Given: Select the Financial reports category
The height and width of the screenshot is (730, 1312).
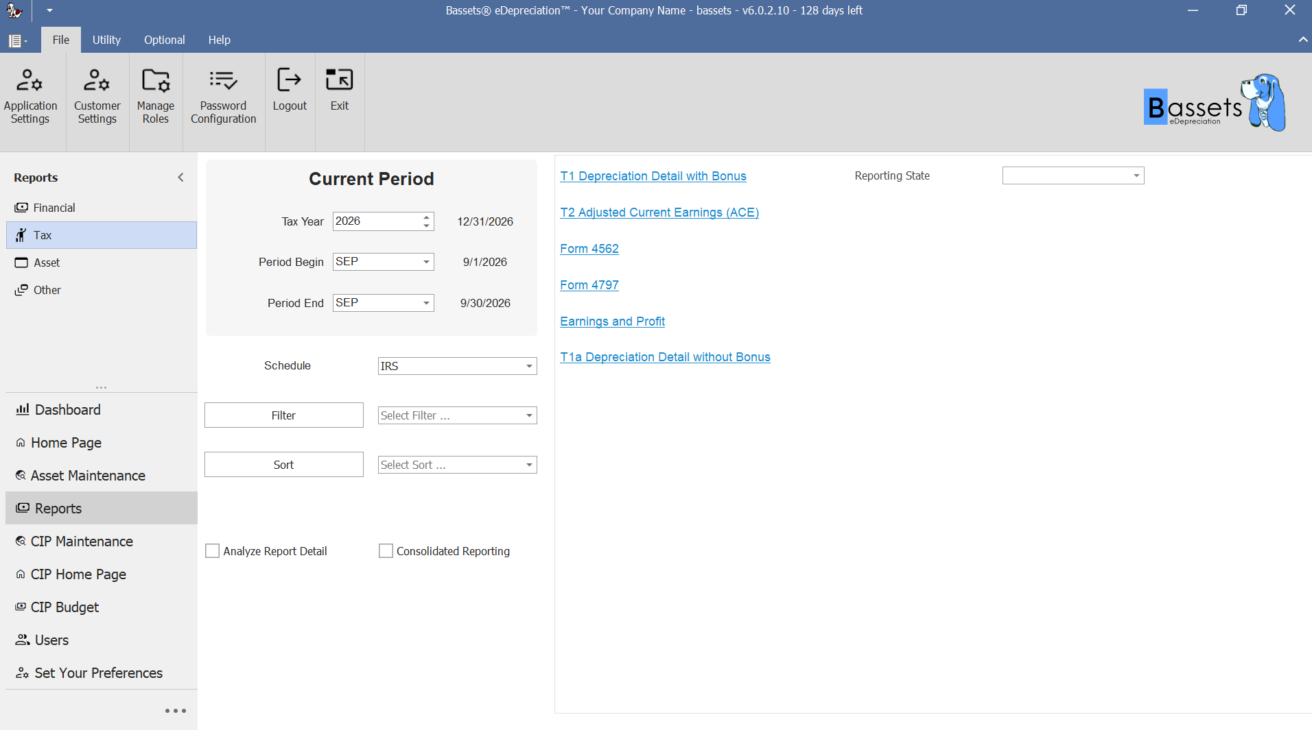Looking at the screenshot, I should point(102,208).
